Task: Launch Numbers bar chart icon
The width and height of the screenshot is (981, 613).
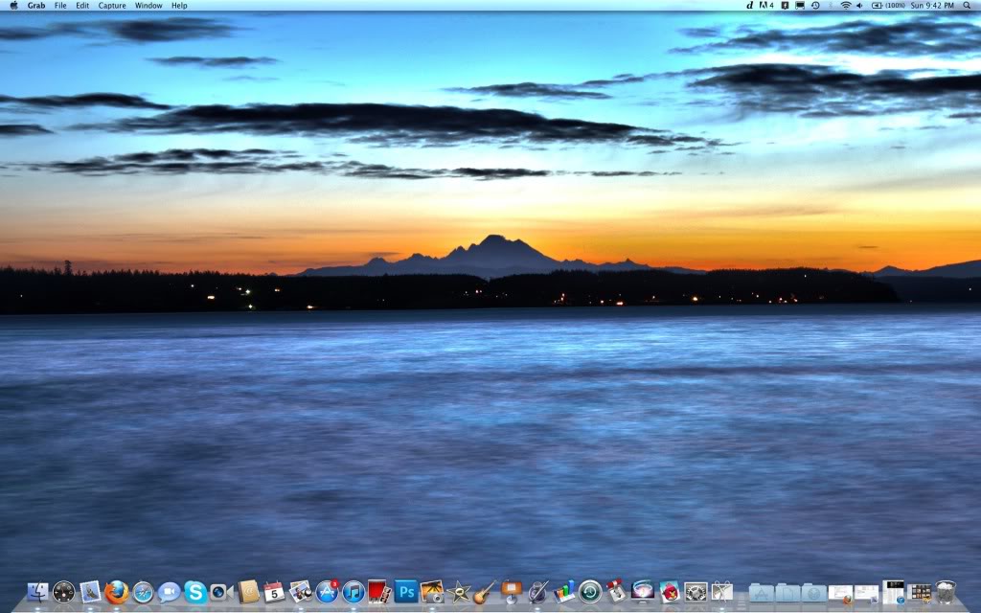Action: tap(563, 591)
